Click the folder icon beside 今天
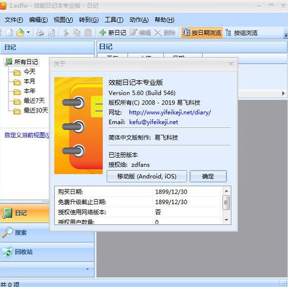The width and height of the screenshot is (288, 287). (17, 72)
